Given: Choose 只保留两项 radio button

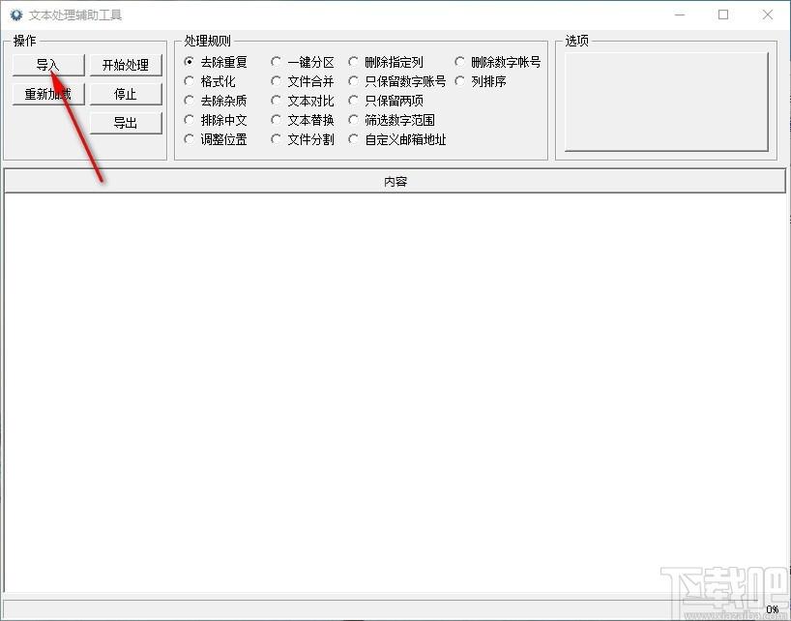Looking at the screenshot, I should coord(386,101).
